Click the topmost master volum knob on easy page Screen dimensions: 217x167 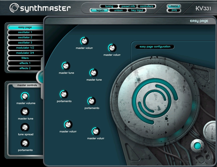[84, 41]
